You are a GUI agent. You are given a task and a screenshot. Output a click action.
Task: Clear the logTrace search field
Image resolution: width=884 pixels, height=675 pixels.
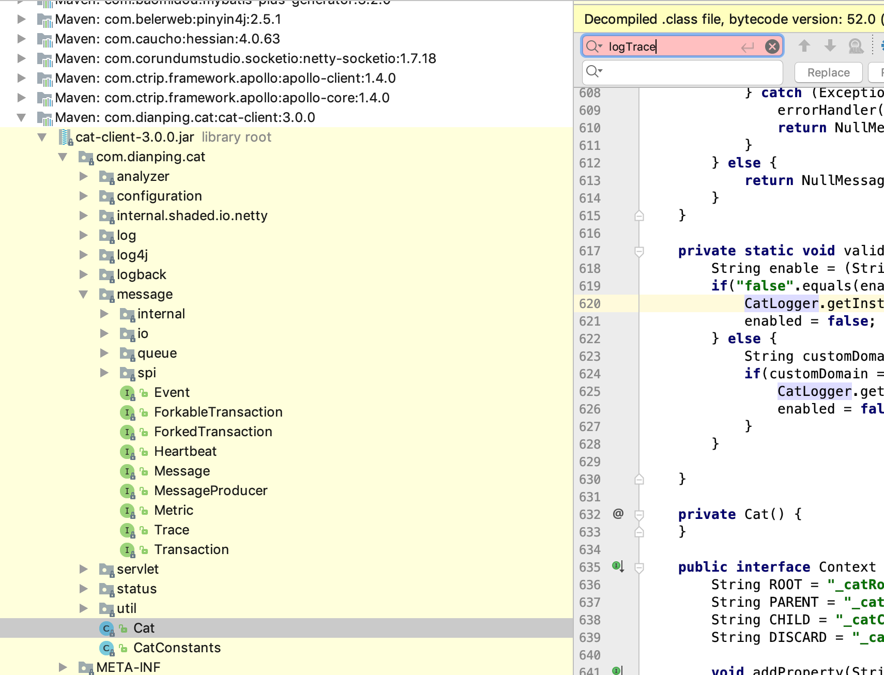coord(772,47)
